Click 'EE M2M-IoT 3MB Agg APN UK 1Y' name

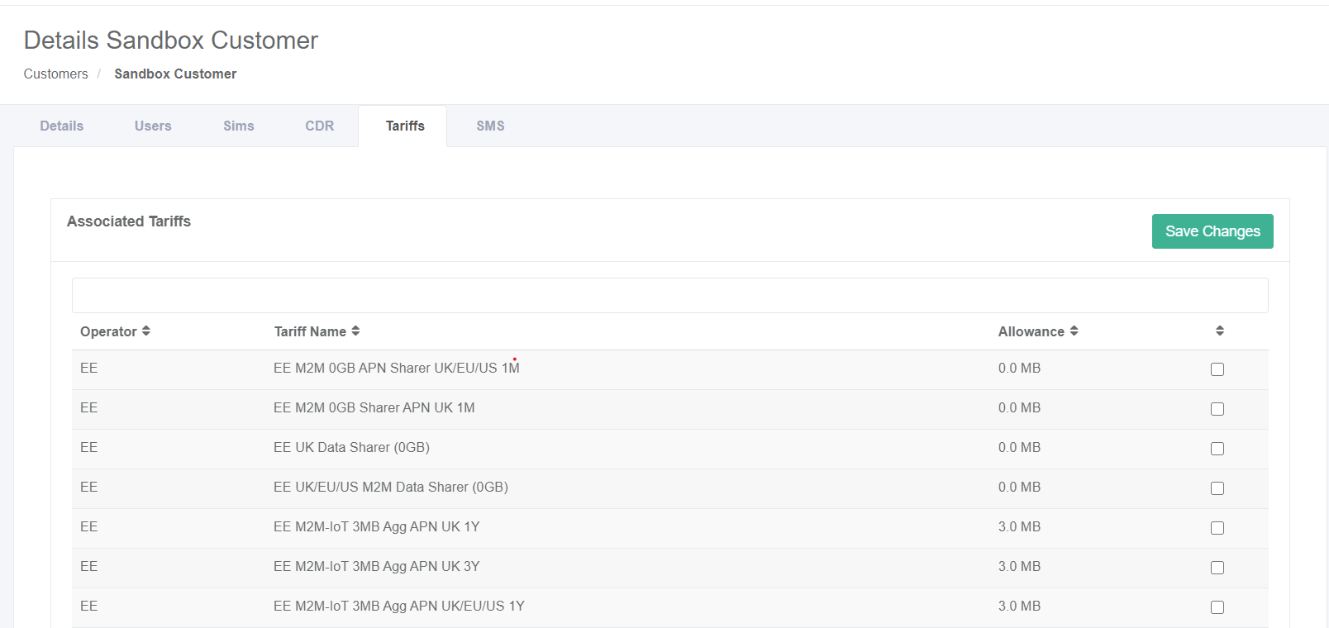377,526
